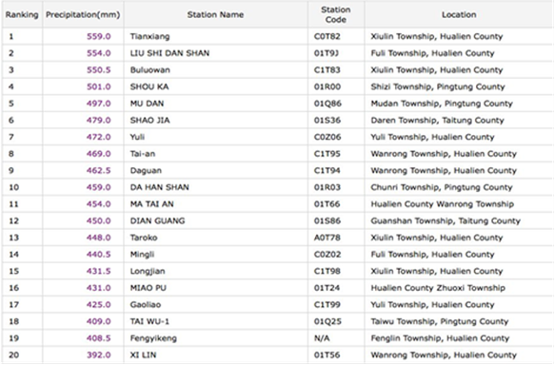Select the Longjian station name
The height and width of the screenshot is (365, 555).
148,271
